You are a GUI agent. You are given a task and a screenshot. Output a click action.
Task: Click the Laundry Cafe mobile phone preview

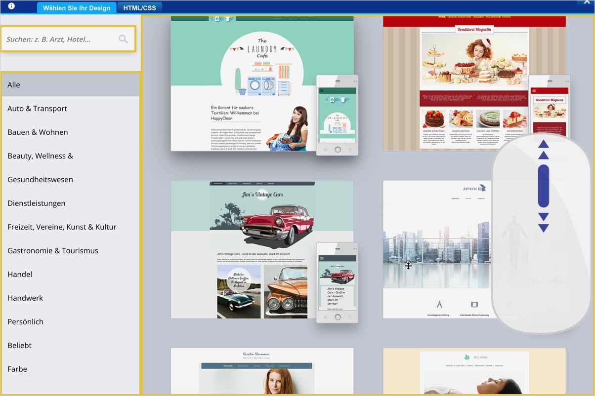pos(337,115)
